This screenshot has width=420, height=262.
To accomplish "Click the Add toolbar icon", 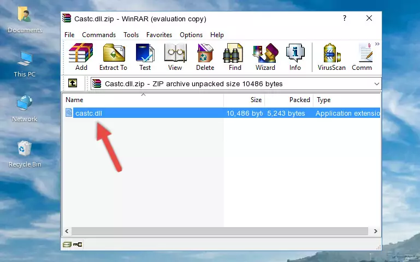I will click(81, 57).
